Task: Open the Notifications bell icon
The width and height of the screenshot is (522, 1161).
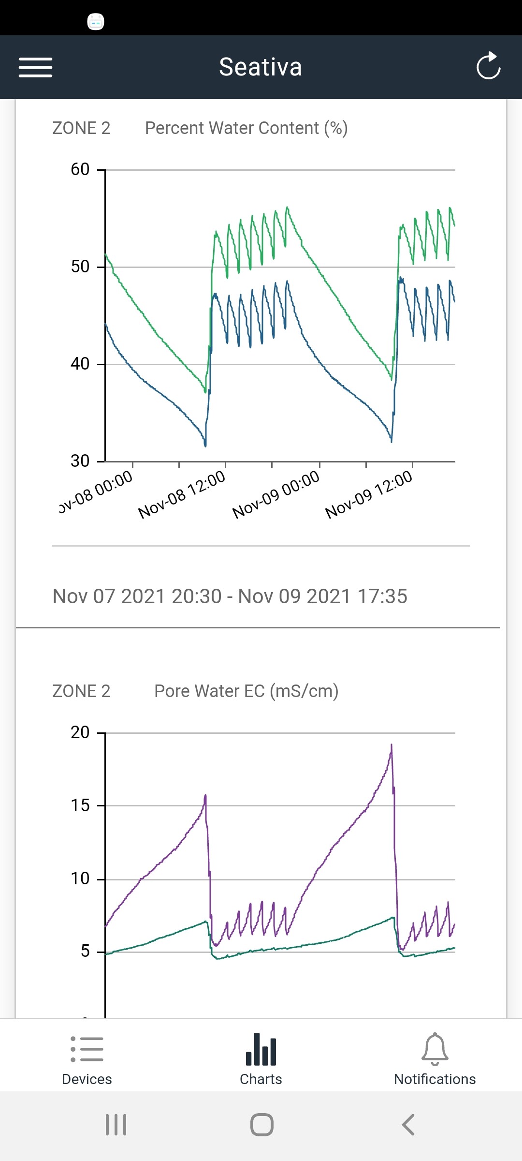Action: click(435, 1049)
